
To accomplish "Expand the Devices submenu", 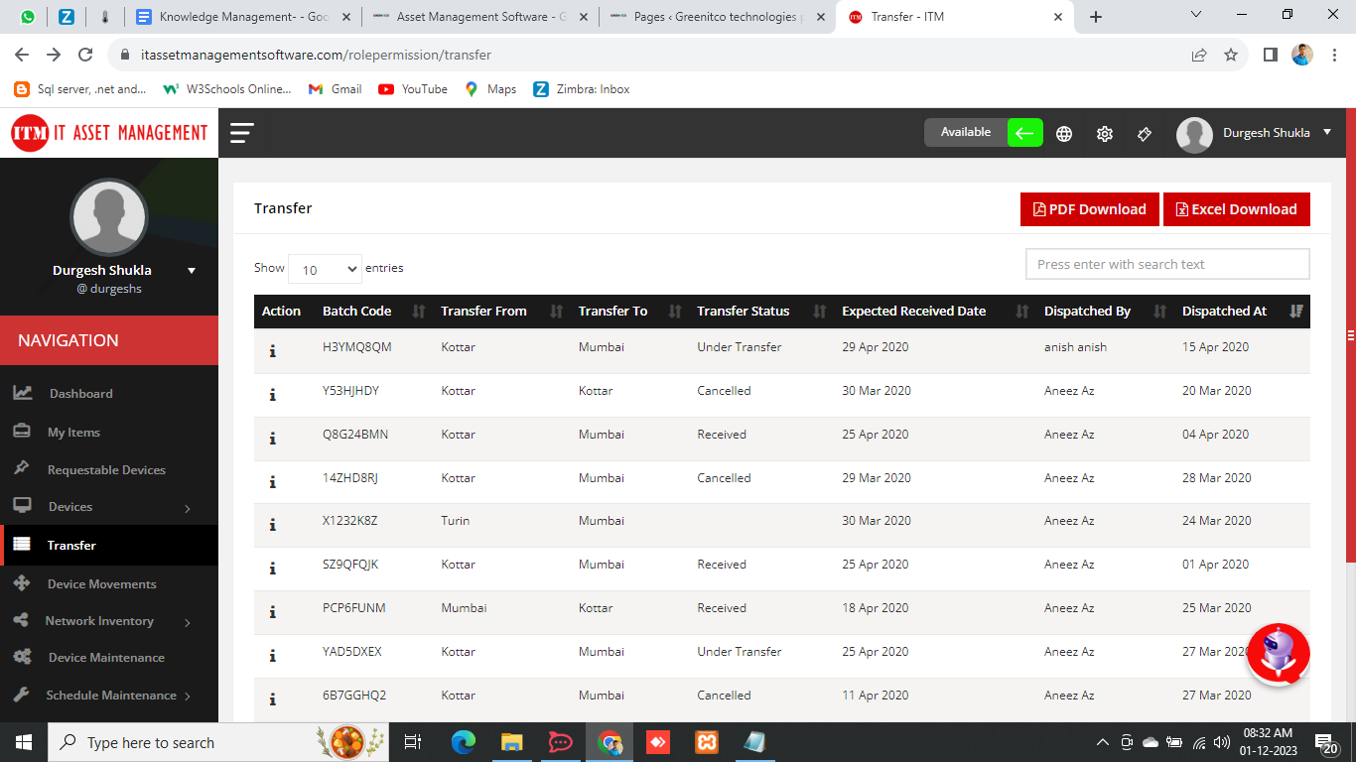I will [109, 507].
